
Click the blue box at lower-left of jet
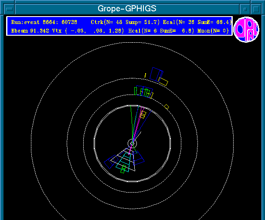click(109, 162)
